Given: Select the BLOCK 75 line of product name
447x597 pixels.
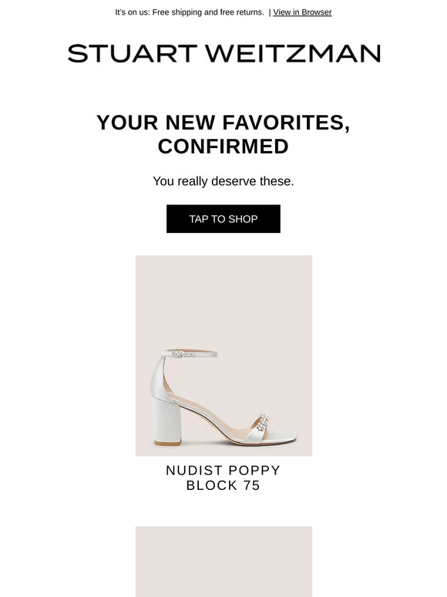Looking at the screenshot, I should pyautogui.click(x=223, y=485).
